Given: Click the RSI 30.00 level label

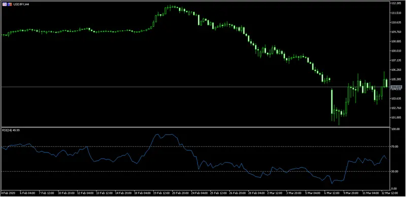Looking at the screenshot, I should click(396, 171).
